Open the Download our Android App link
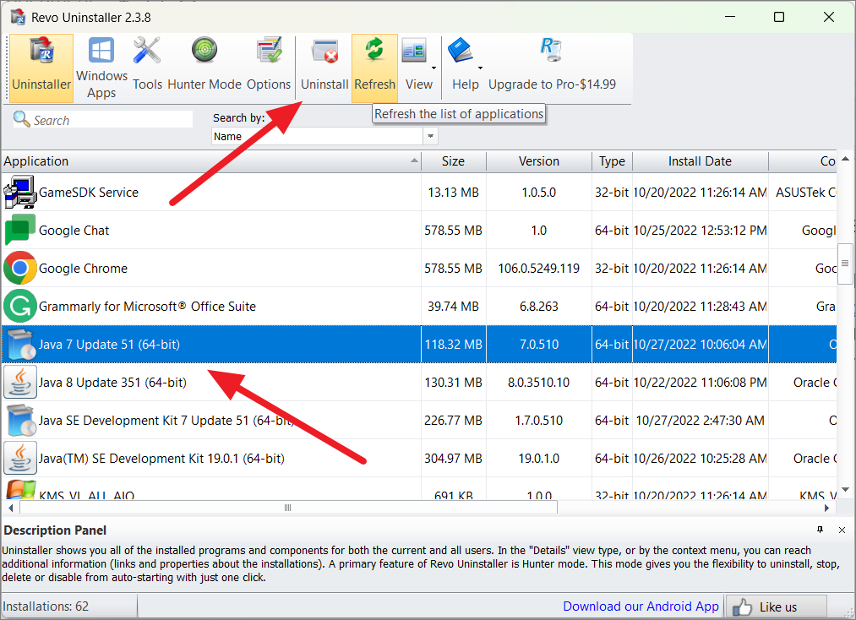The image size is (856, 620). click(x=641, y=606)
